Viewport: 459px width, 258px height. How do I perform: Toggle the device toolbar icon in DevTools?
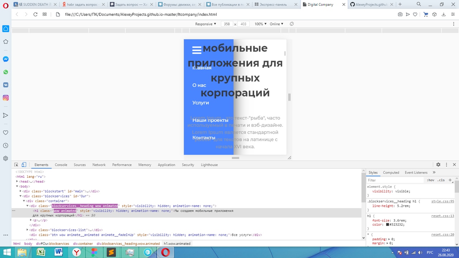[x=24, y=165]
